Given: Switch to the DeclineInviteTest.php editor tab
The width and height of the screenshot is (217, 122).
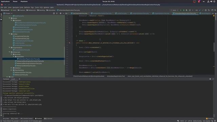Looking at the screenshot, I should (80, 14).
